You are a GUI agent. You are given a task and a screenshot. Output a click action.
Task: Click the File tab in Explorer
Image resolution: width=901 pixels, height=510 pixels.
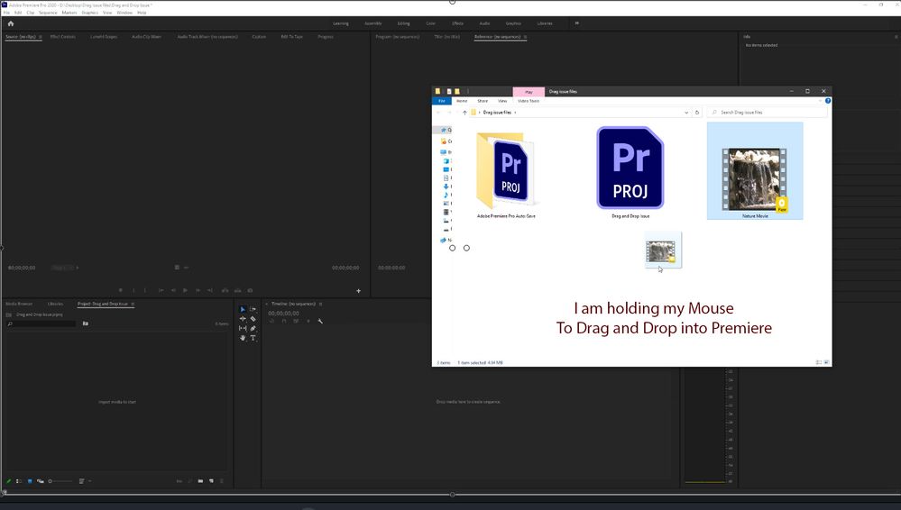tap(441, 101)
